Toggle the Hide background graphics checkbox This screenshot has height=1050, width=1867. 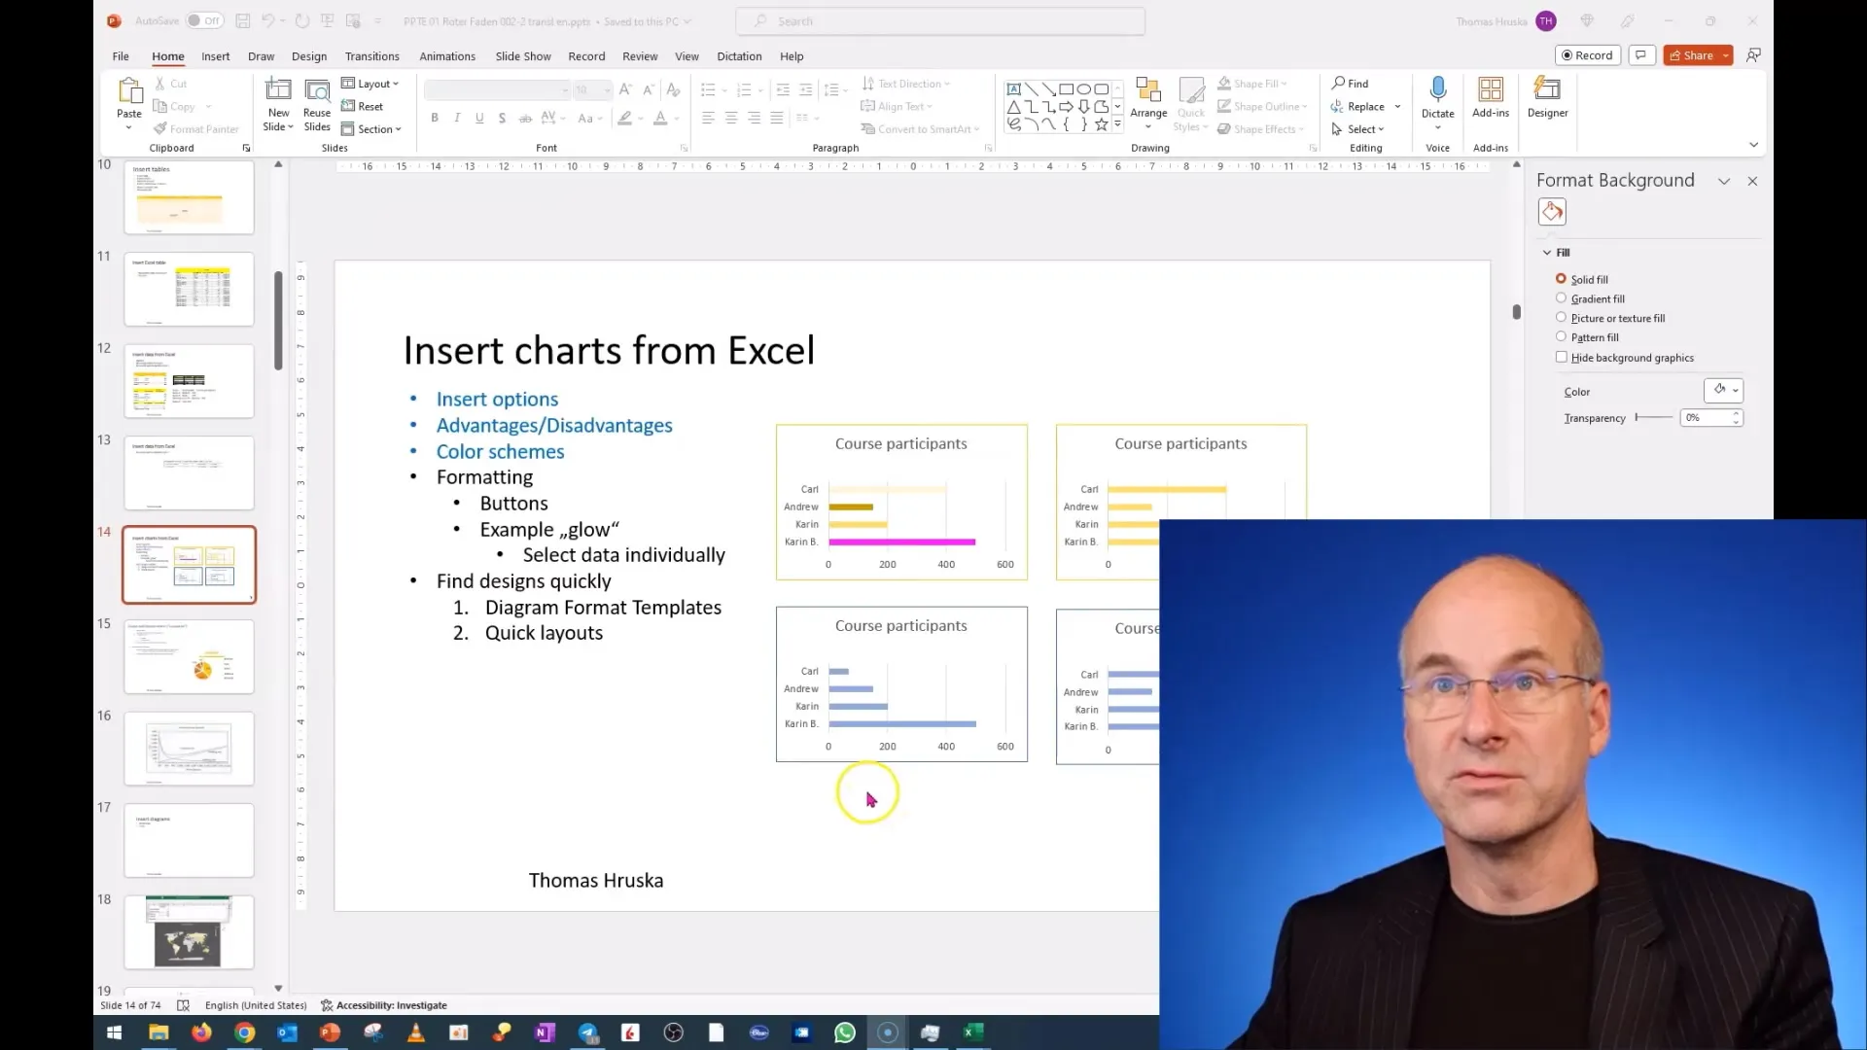tap(1561, 357)
